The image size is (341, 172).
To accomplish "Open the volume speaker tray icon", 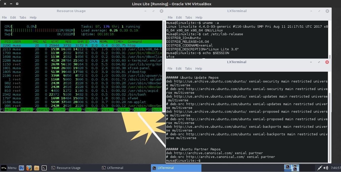I will tap(326, 168).
